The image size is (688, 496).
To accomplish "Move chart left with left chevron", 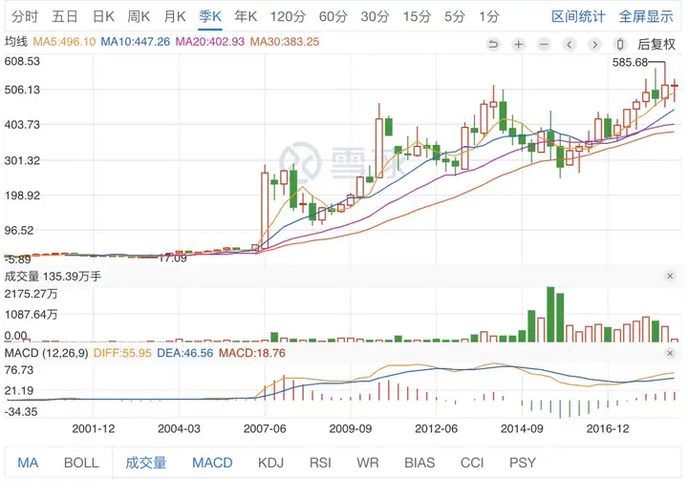I will [570, 44].
